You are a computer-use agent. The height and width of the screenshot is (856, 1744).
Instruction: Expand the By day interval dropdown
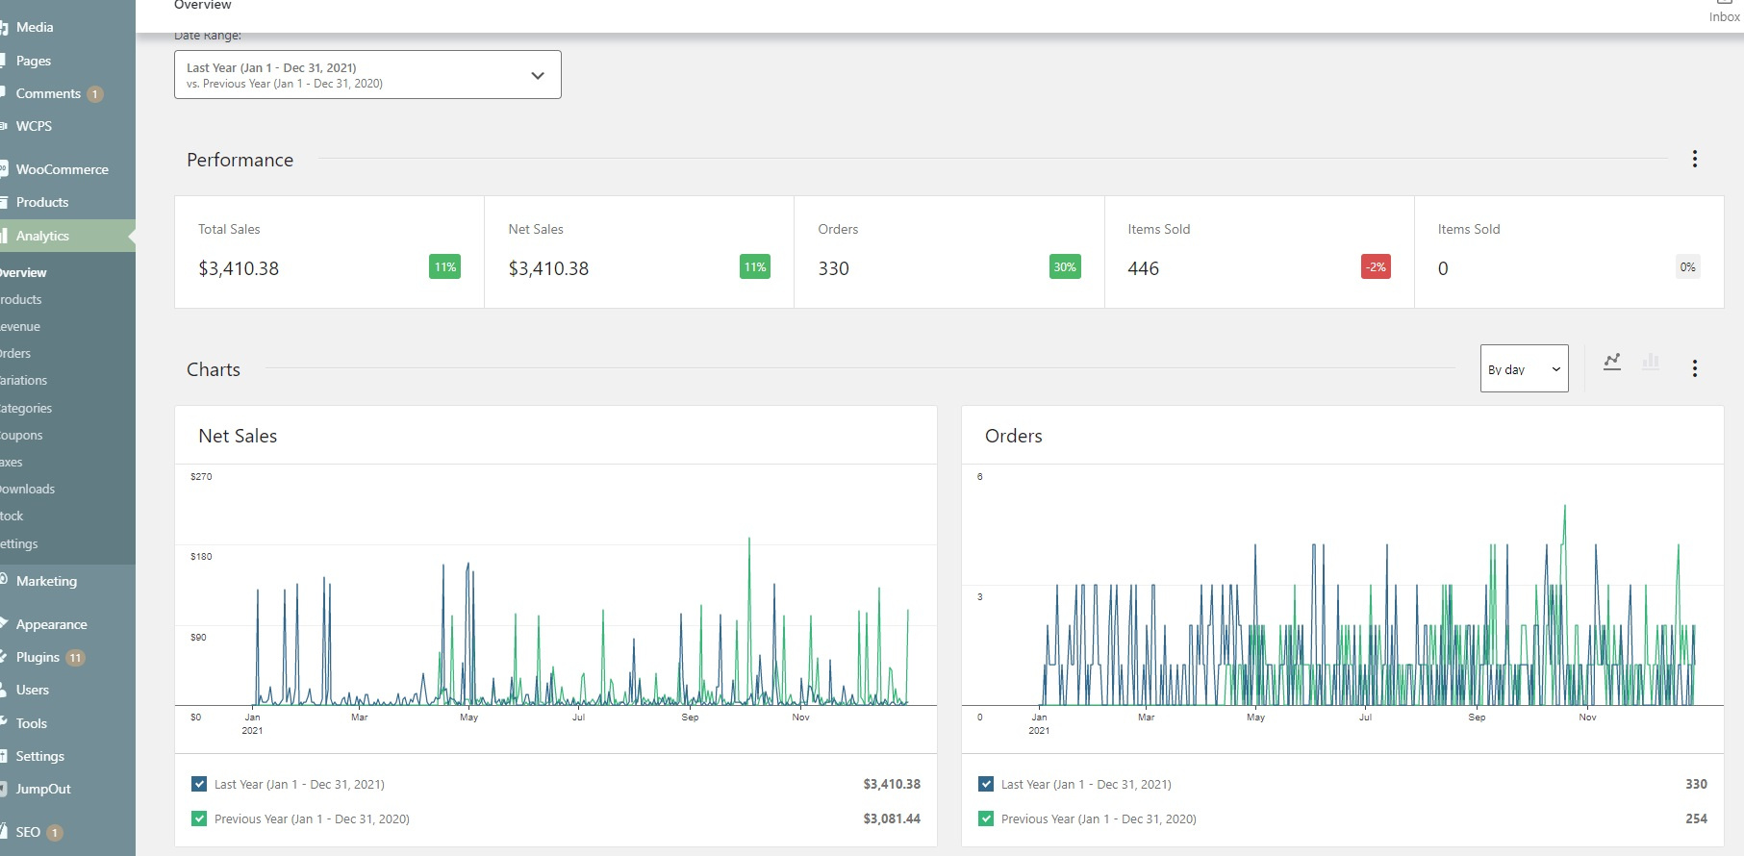click(1524, 369)
